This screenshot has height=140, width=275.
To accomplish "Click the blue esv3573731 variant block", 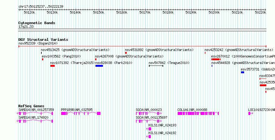I will (243, 72).
